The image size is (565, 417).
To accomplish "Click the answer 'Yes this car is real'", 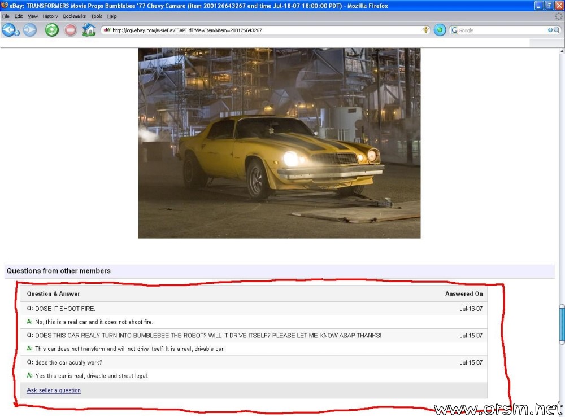I will point(92,376).
